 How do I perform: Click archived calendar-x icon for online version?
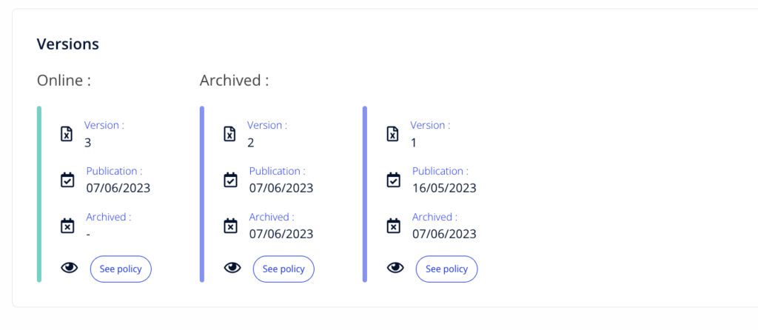click(67, 226)
